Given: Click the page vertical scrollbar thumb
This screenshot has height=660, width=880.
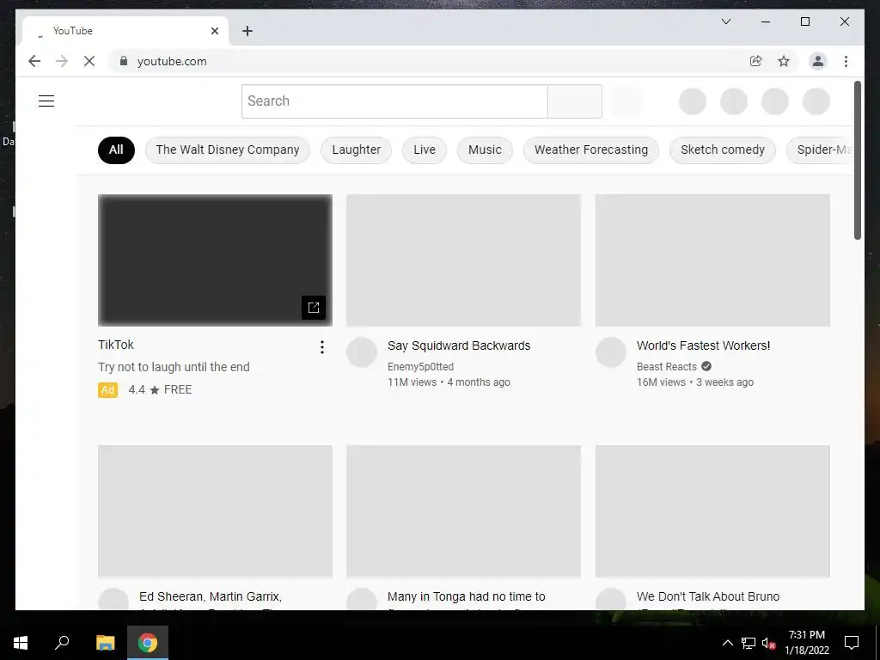Looking at the screenshot, I should [x=857, y=161].
